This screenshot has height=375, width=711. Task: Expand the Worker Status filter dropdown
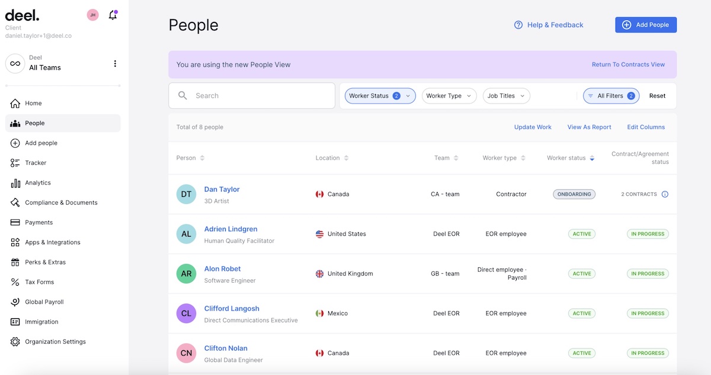[x=380, y=96]
